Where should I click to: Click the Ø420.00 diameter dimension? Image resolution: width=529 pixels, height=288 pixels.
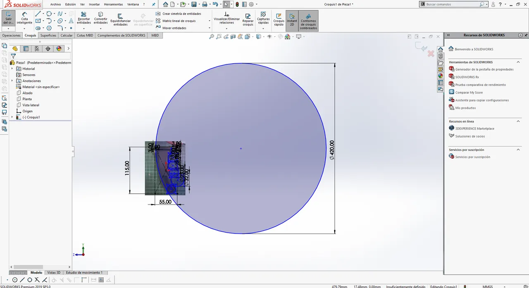point(332,150)
